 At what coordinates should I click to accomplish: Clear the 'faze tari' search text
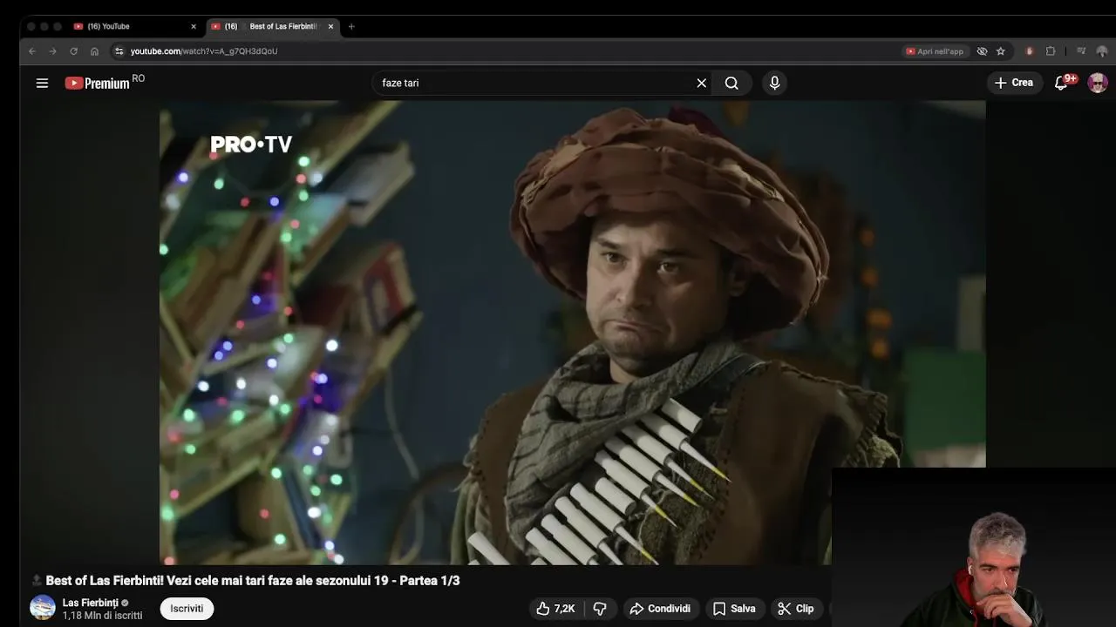click(701, 83)
